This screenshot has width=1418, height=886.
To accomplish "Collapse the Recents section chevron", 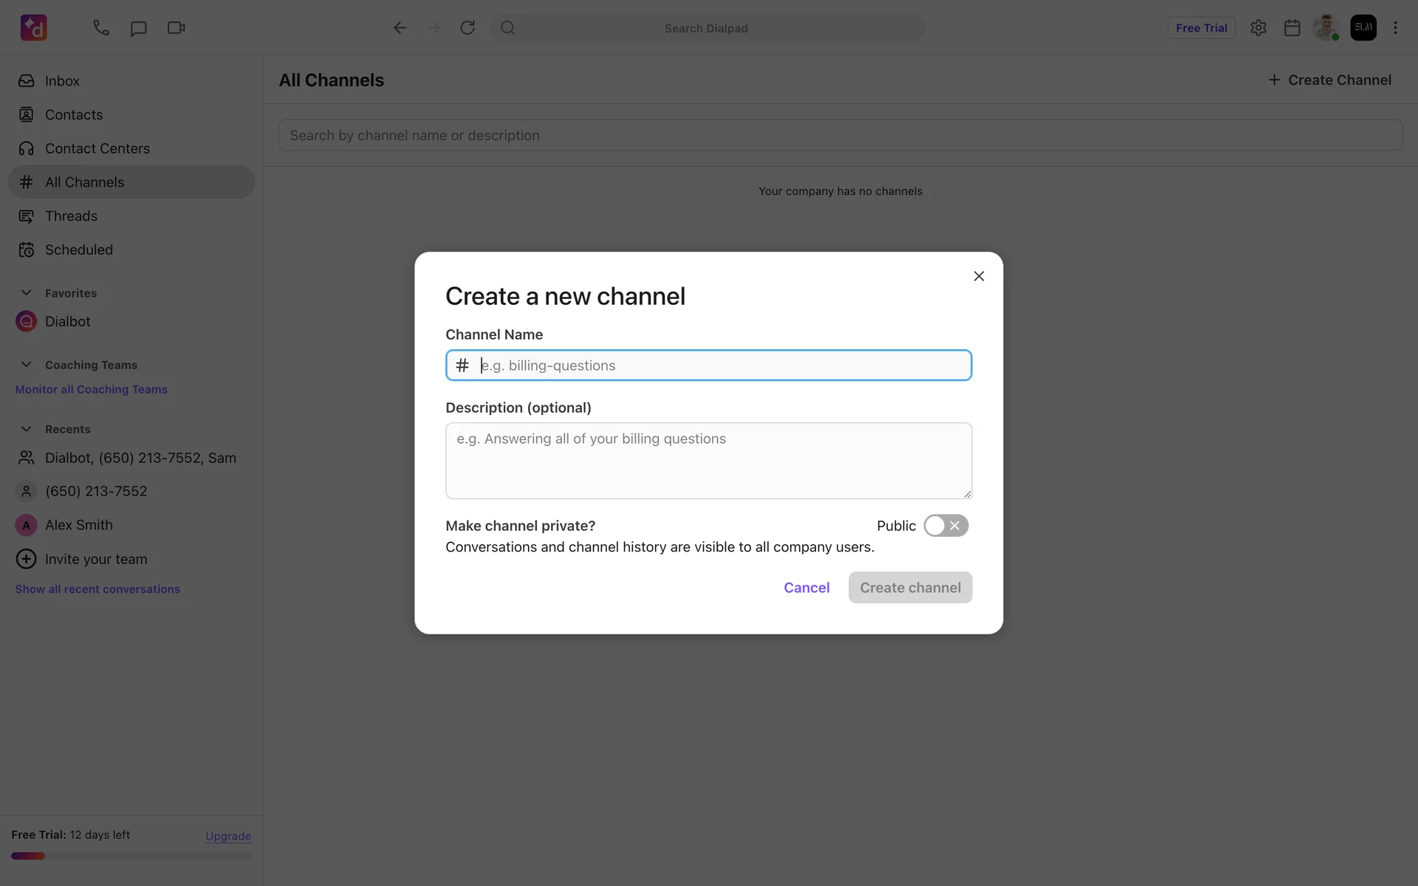I will tap(27, 429).
